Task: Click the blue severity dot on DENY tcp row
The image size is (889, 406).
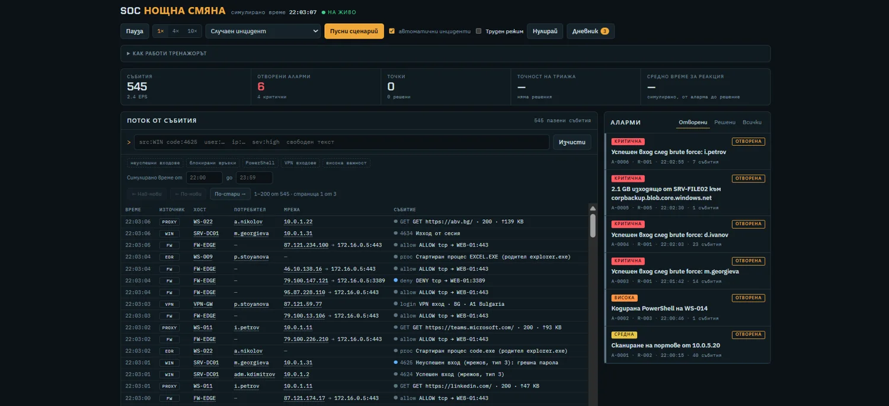Action: click(x=396, y=280)
